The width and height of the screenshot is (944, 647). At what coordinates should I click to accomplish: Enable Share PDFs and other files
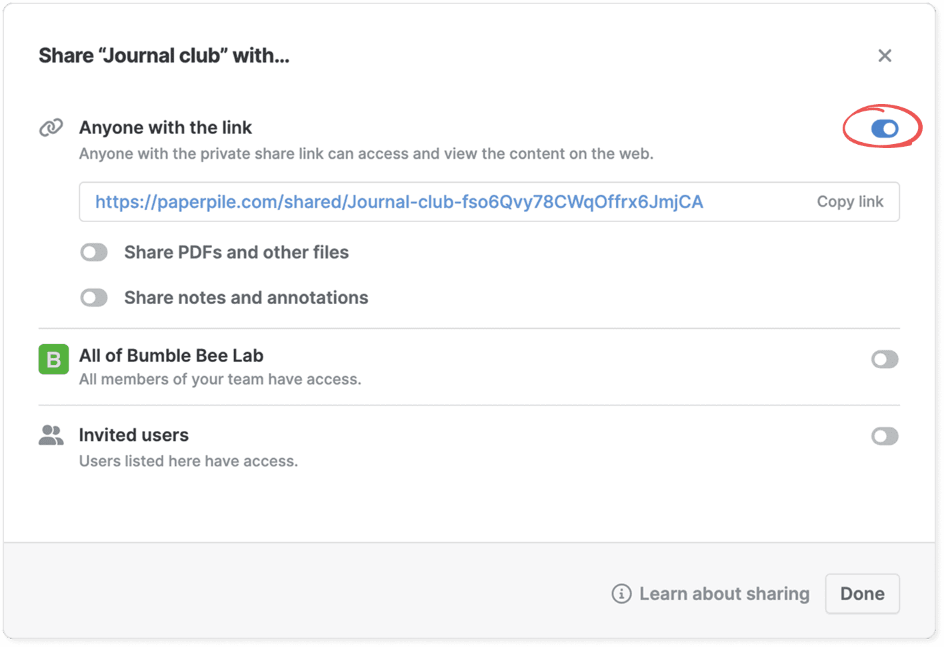94,252
